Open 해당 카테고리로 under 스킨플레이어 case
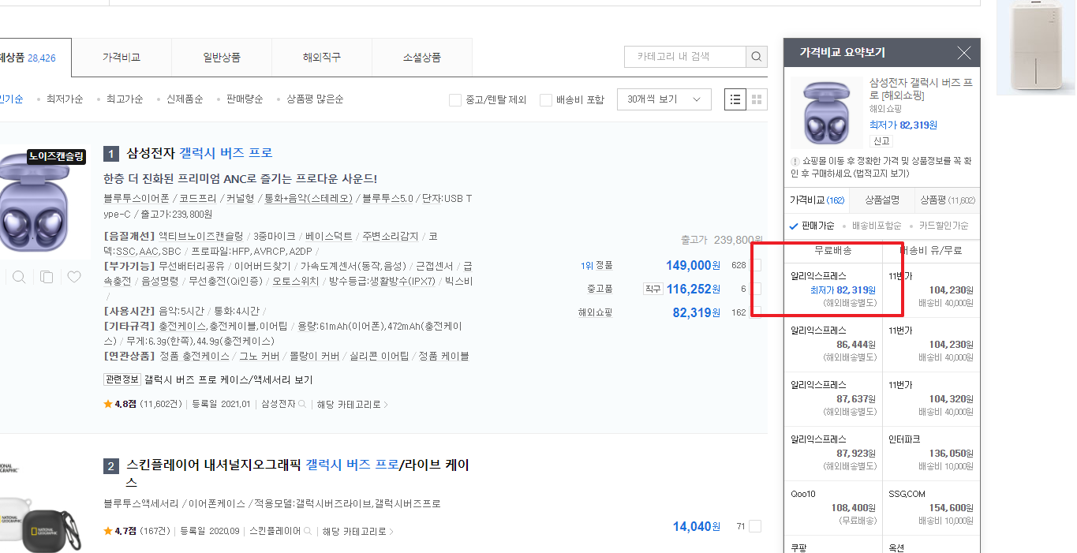Viewport: 1077px width, 553px height. pyautogui.click(x=358, y=532)
